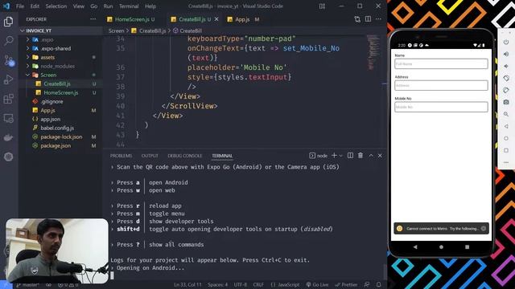The height and width of the screenshot is (289, 515).
Task: Kill terminal with trash icon
Action: (x=360, y=156)
